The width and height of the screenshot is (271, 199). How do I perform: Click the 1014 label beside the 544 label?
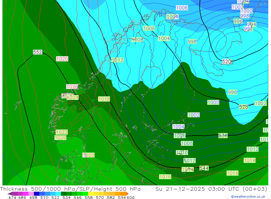(188, 169)
